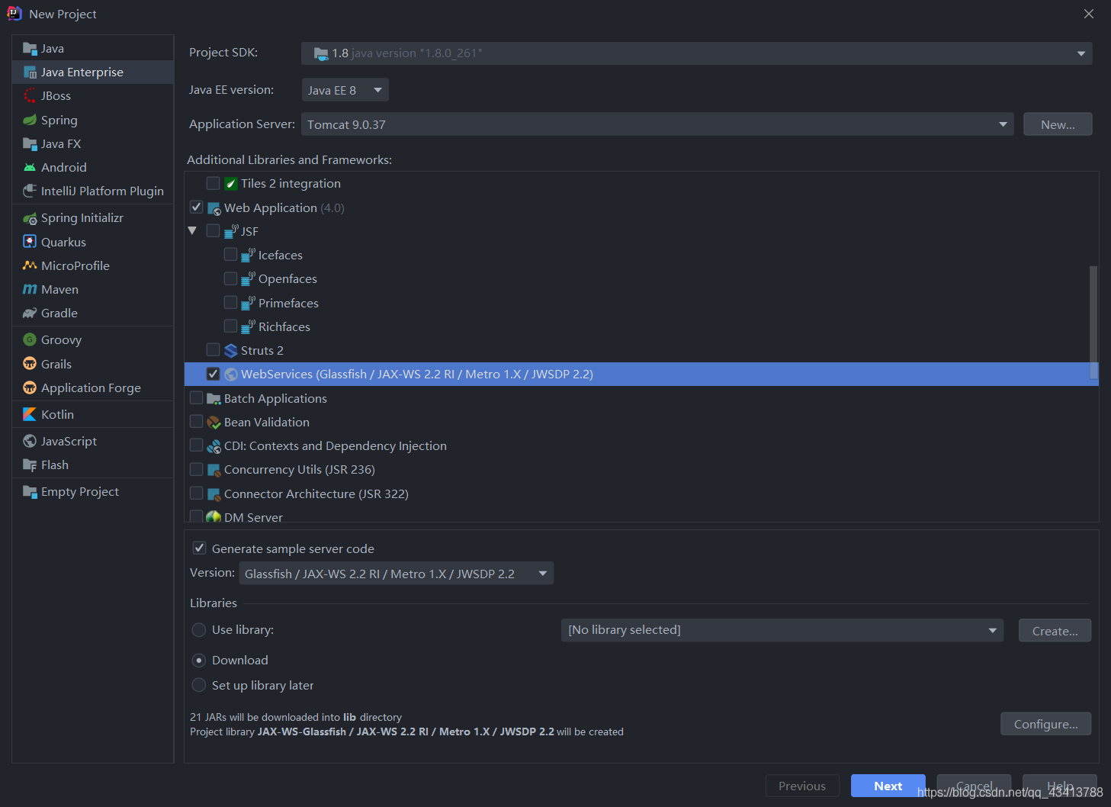Click the Next button to proceed
1111x807 pixels.
point(888,786)
